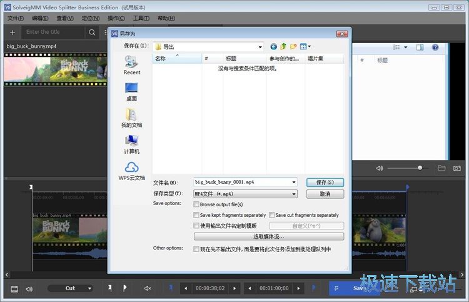
Task: Open the WPS云文档 cloud shortcut
Action: point(131,171)
